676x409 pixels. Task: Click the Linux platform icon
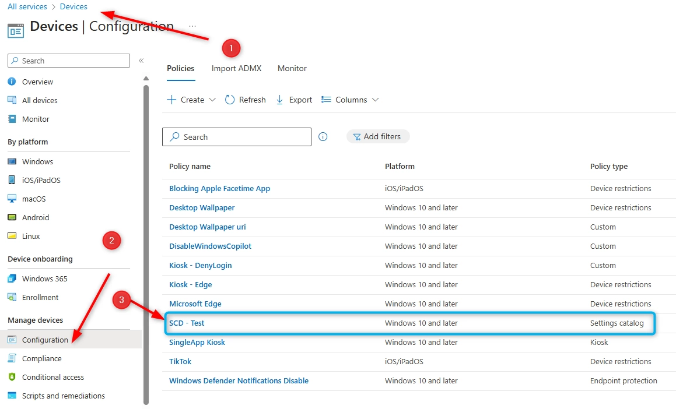coord(12,236)
